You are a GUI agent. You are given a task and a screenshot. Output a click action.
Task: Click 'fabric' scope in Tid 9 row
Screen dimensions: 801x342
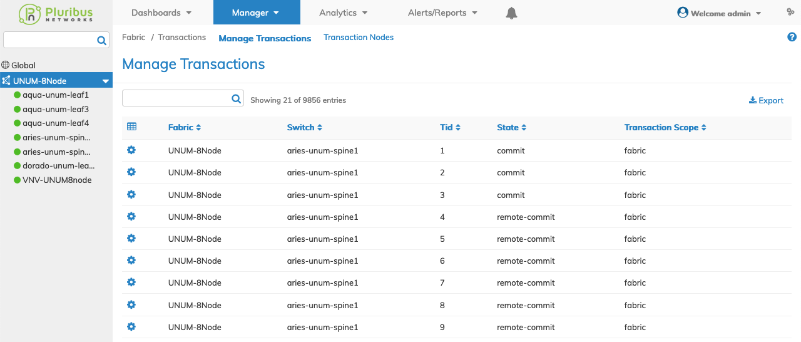(x=635, y=328)
